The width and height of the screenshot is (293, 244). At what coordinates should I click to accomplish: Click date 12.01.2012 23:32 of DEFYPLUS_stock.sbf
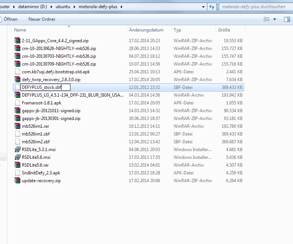tap(144, 87)
